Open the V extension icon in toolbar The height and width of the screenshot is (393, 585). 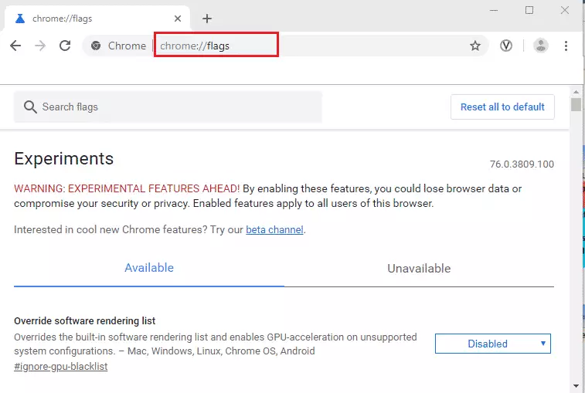click(506, 46)
